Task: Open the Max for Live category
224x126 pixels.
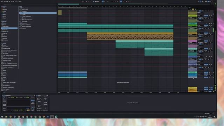Action: click(x=6, y=31)
